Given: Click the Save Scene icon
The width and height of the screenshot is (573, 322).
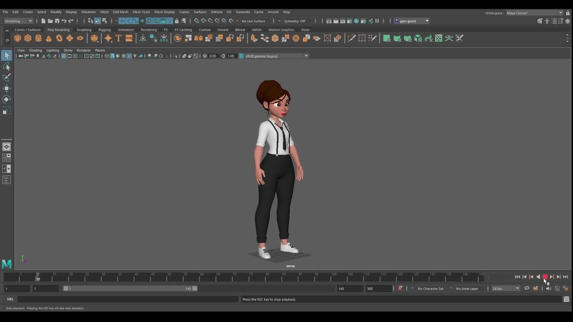Looking at the screenshot, I should [x=57, y=21].
